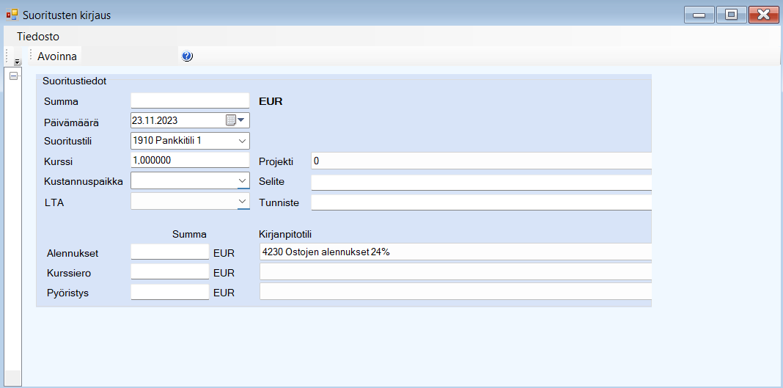Focus the Tunniste text field
This screenshot has height=388, width=783.
pyautogui.click(x=480, y=202)
